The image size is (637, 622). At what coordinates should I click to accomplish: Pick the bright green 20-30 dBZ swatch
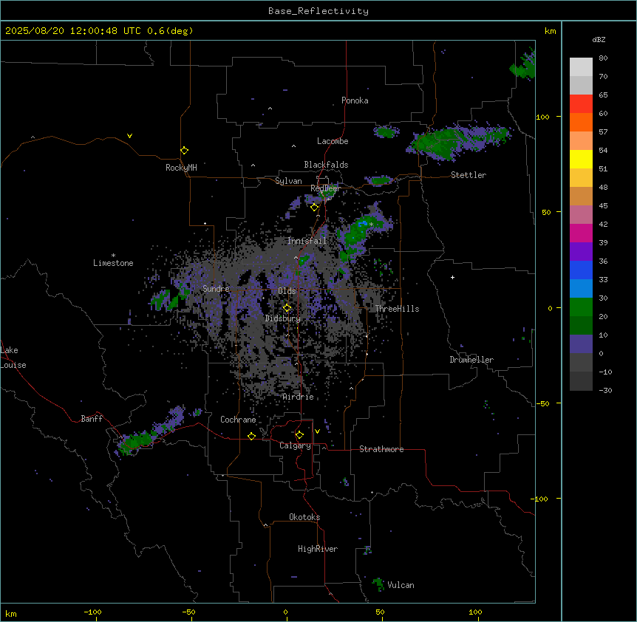tap(581, 307)
